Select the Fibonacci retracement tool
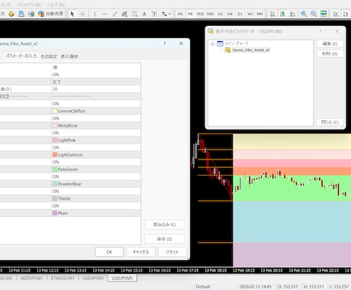The width and height of the screenshot is (351, 290). (x=134, y=14)
